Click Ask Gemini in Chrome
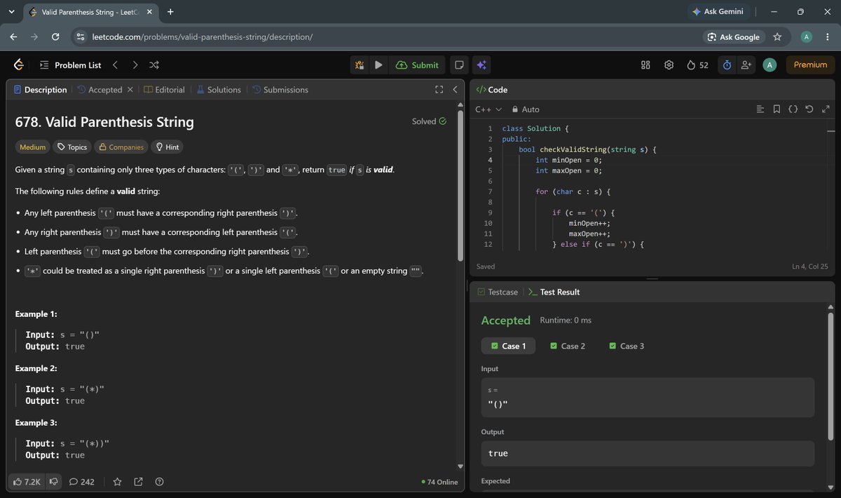The width and height of the screenshot is (841, 498). (x=718, y=12)
